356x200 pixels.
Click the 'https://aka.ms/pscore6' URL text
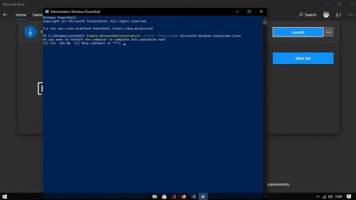tap(132, 28)
